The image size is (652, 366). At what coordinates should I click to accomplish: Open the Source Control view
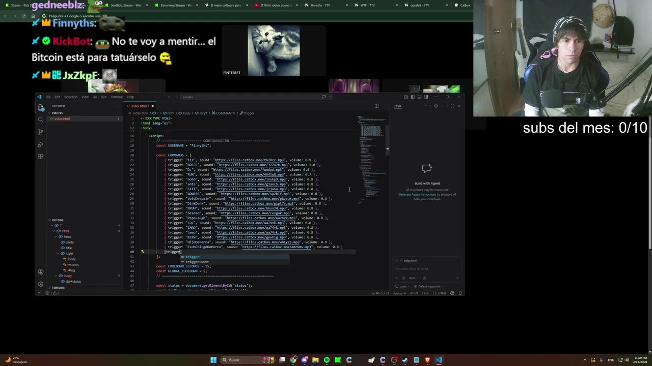pyautogui.click(x=41, y=132)
